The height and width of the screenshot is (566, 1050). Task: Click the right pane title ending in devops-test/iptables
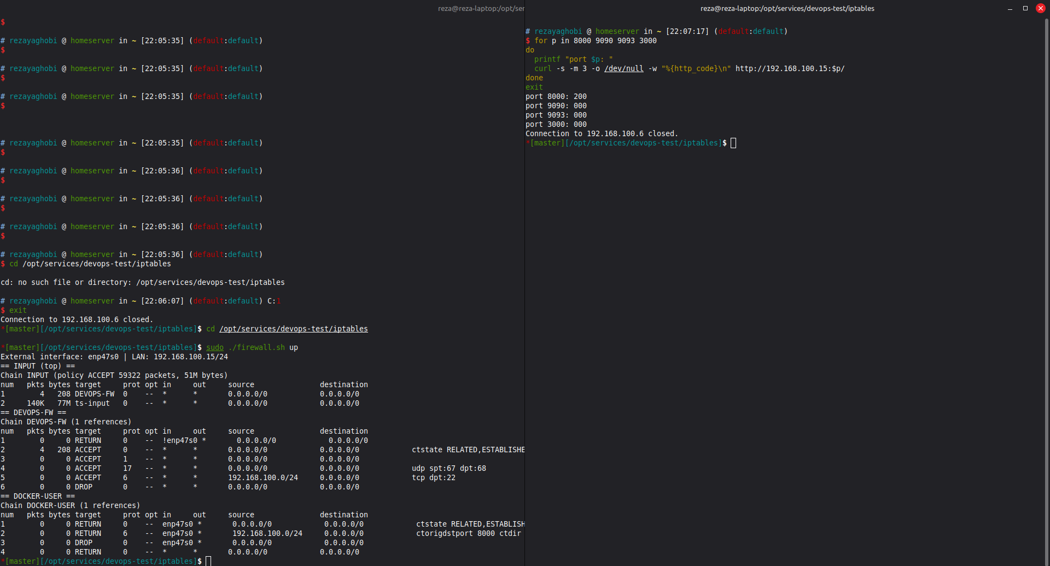[x=787, y=8]
